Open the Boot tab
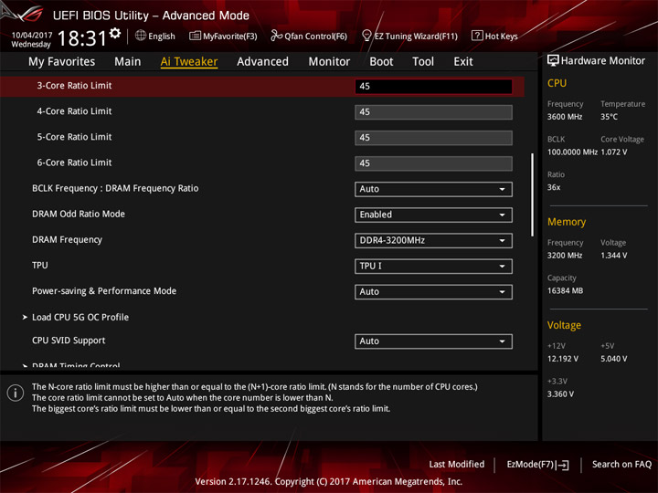658x493 pixels. 381,62
